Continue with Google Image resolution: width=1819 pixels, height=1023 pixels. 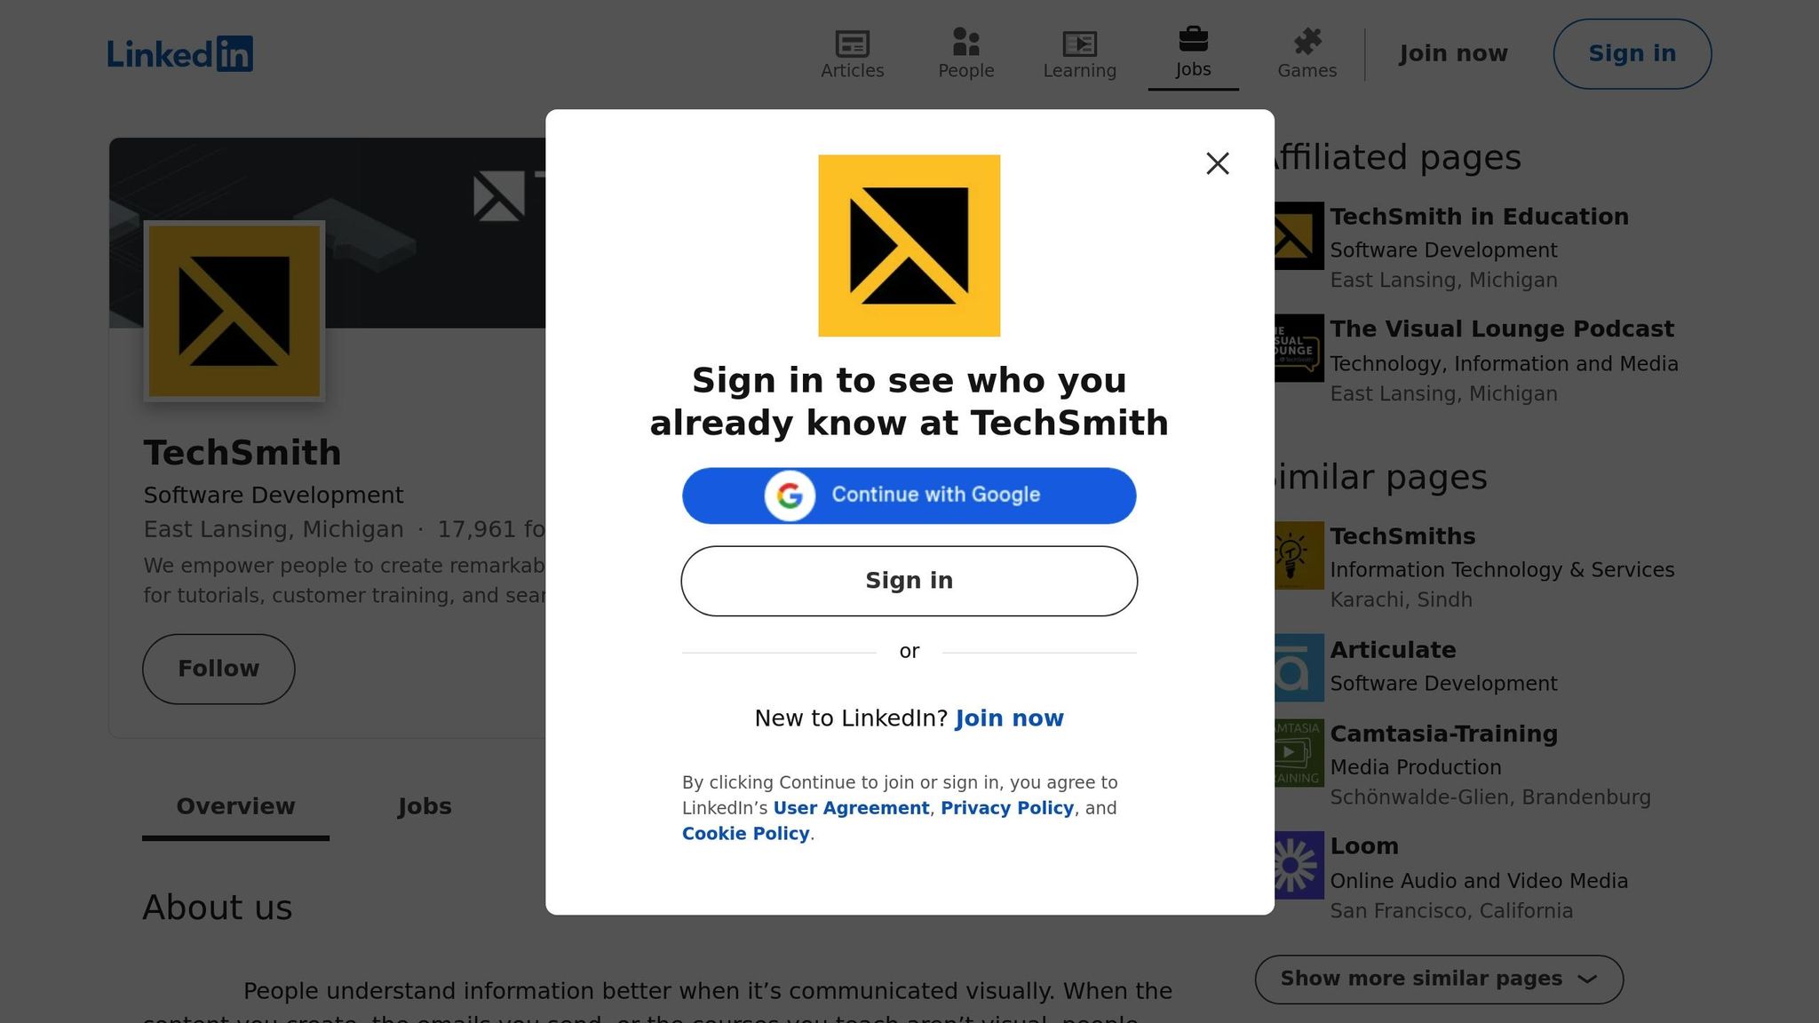click(x=909, y=496)
